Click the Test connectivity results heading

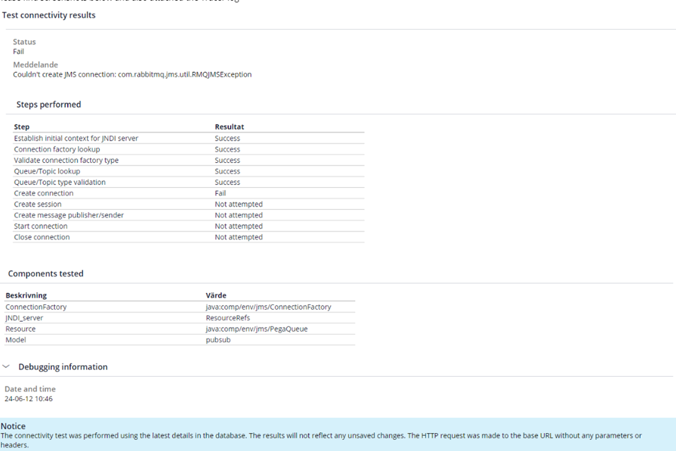tap(48, 15)
